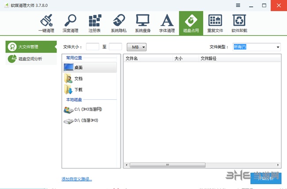The height and width of the screenshot is (189, 287).
Task: Sort by 文件名 column header
Action: pos(148,58)
